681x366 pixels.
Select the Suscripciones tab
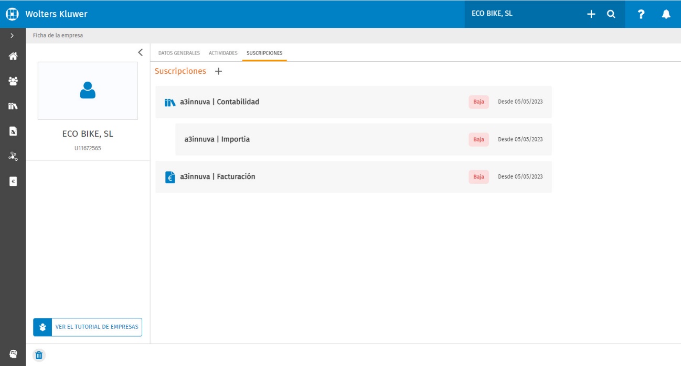pos(264,53)
